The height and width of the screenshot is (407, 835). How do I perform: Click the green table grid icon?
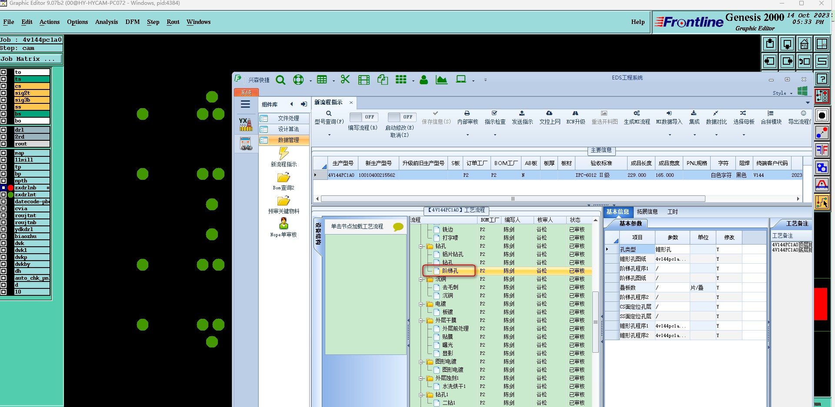322,79
